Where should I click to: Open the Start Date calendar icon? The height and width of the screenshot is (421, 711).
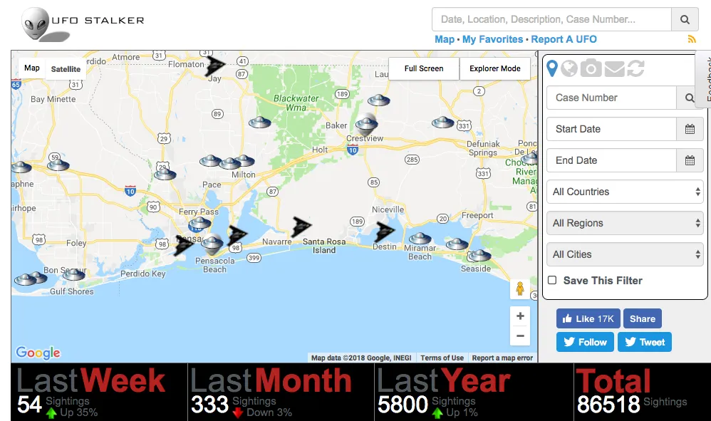pos(690,129)
